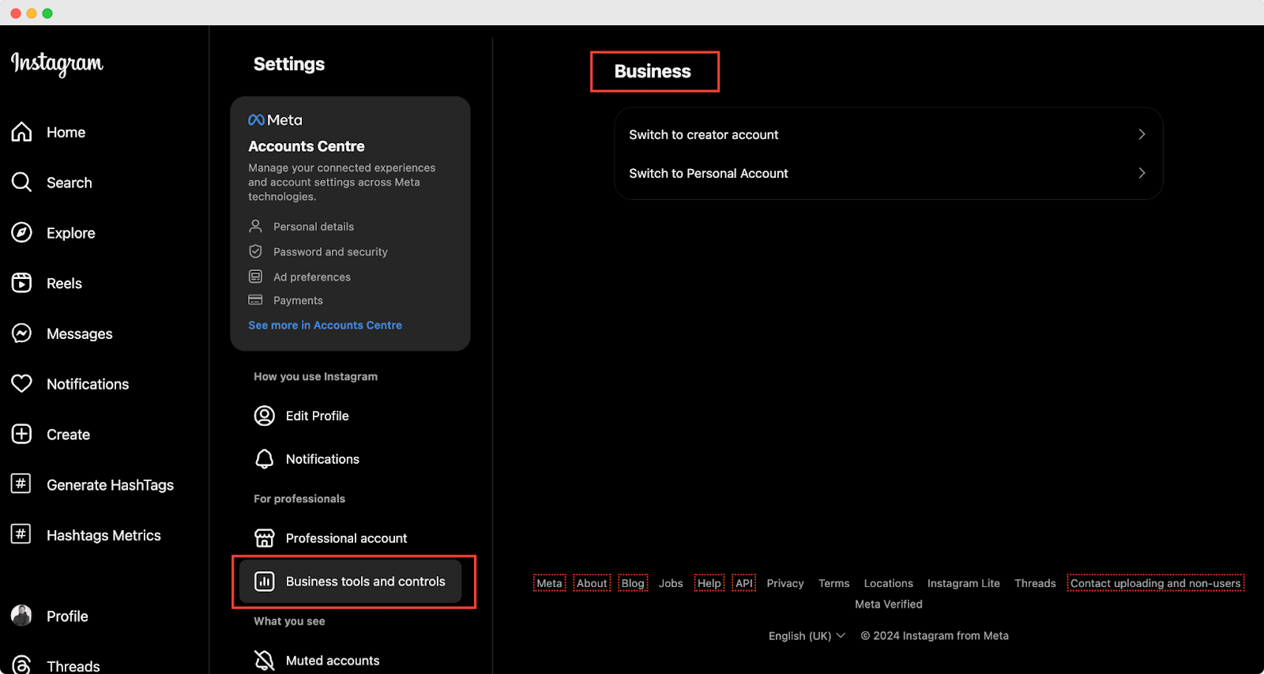Open the Hashtags Metrics icon
Viewport: 1264px width, 674px height.
point(21,535)
